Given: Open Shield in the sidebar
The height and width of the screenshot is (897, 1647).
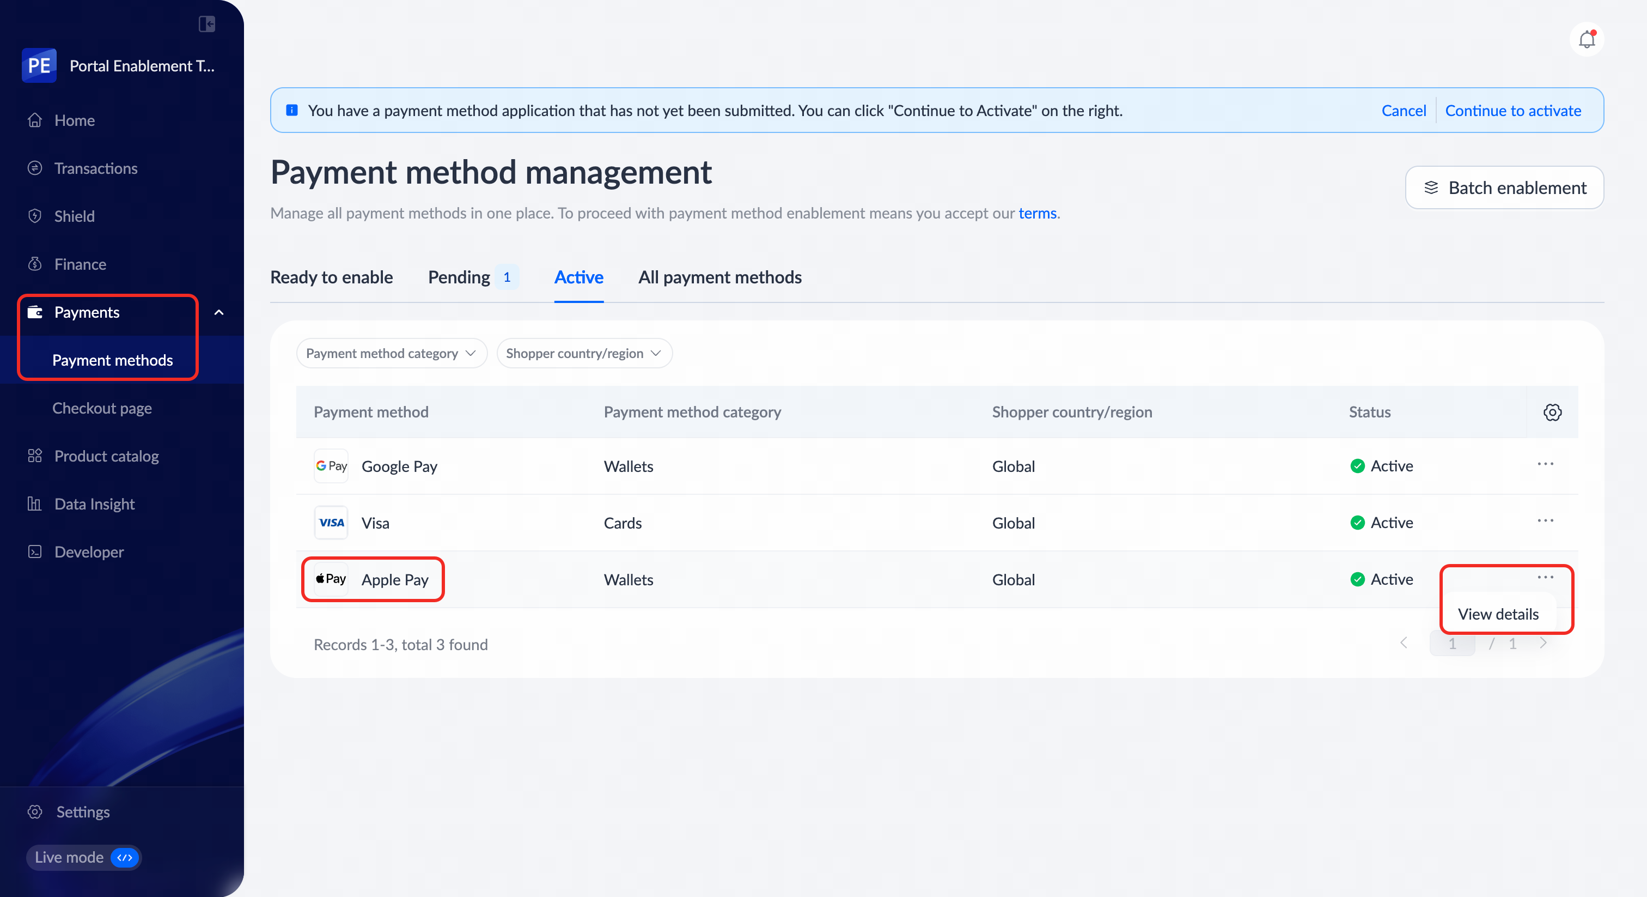Looking at the screenshot, I should (x=74, y=216).
